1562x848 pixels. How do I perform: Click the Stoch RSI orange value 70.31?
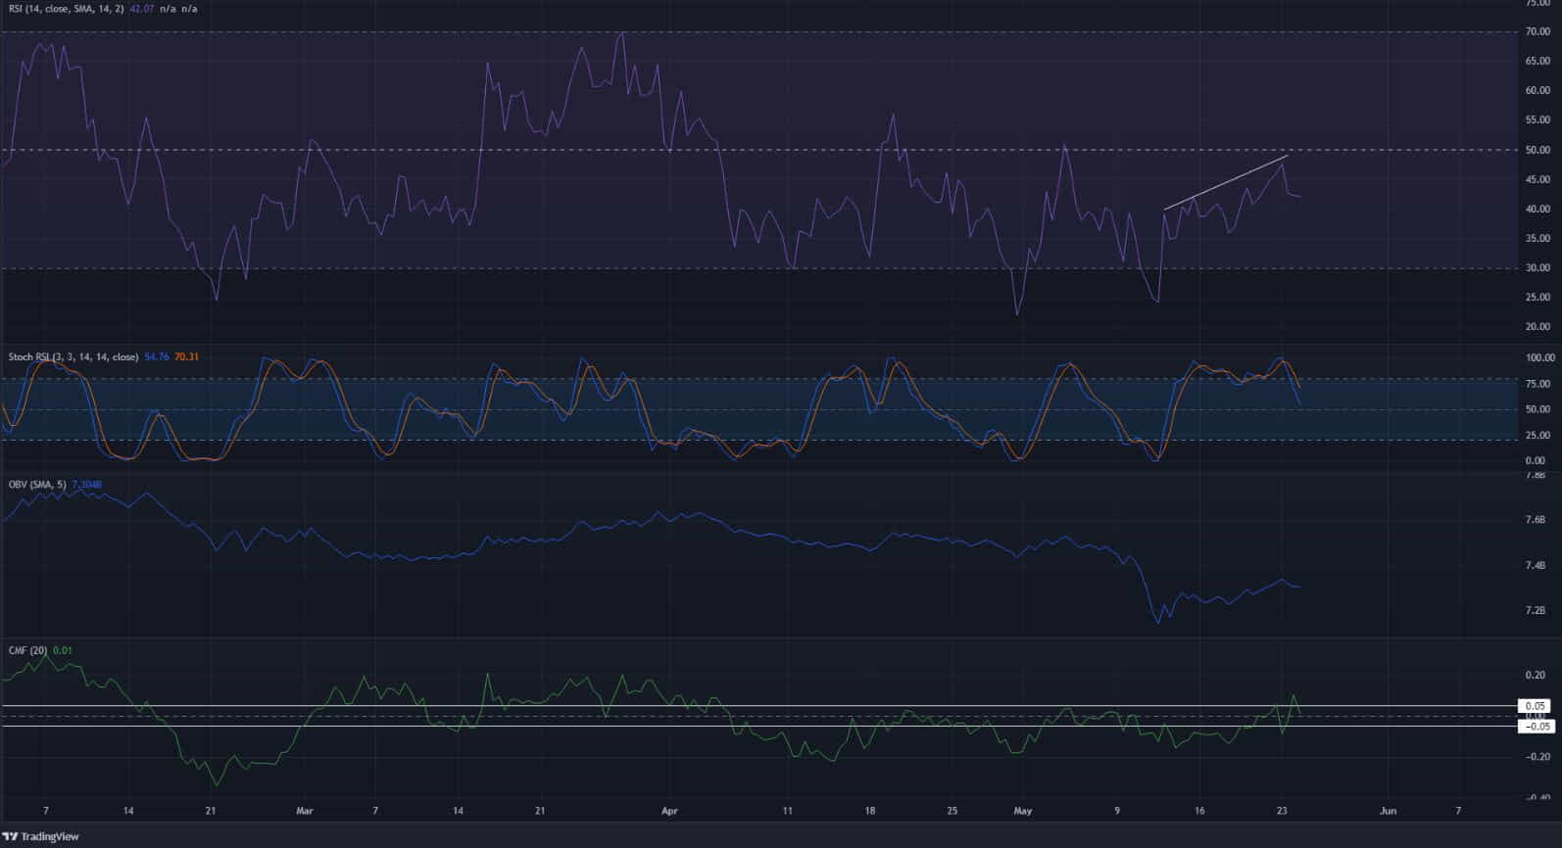[186, 357]
